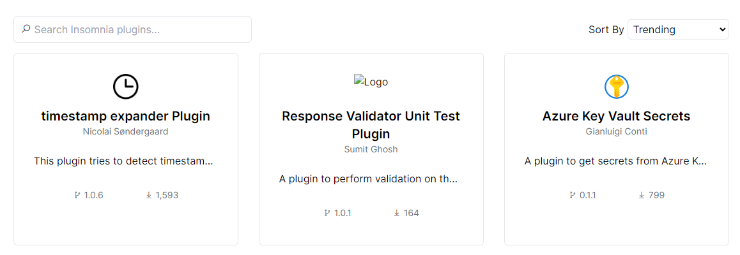The image size is (740, 255).
Task: Click version icon beside 0.1.1
Action: [x=573, y=195]
